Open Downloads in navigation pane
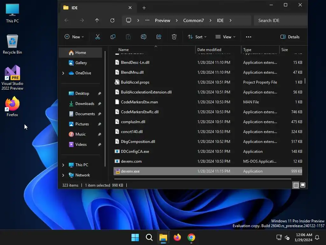Viewport: 326px width, 245px height. pos(81,104)
